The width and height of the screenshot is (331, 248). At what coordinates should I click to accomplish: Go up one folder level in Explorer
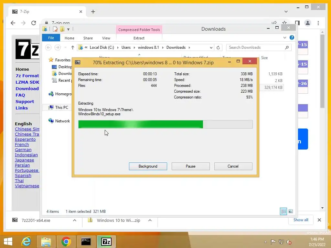pyautogui.click(x=73, y=47)
